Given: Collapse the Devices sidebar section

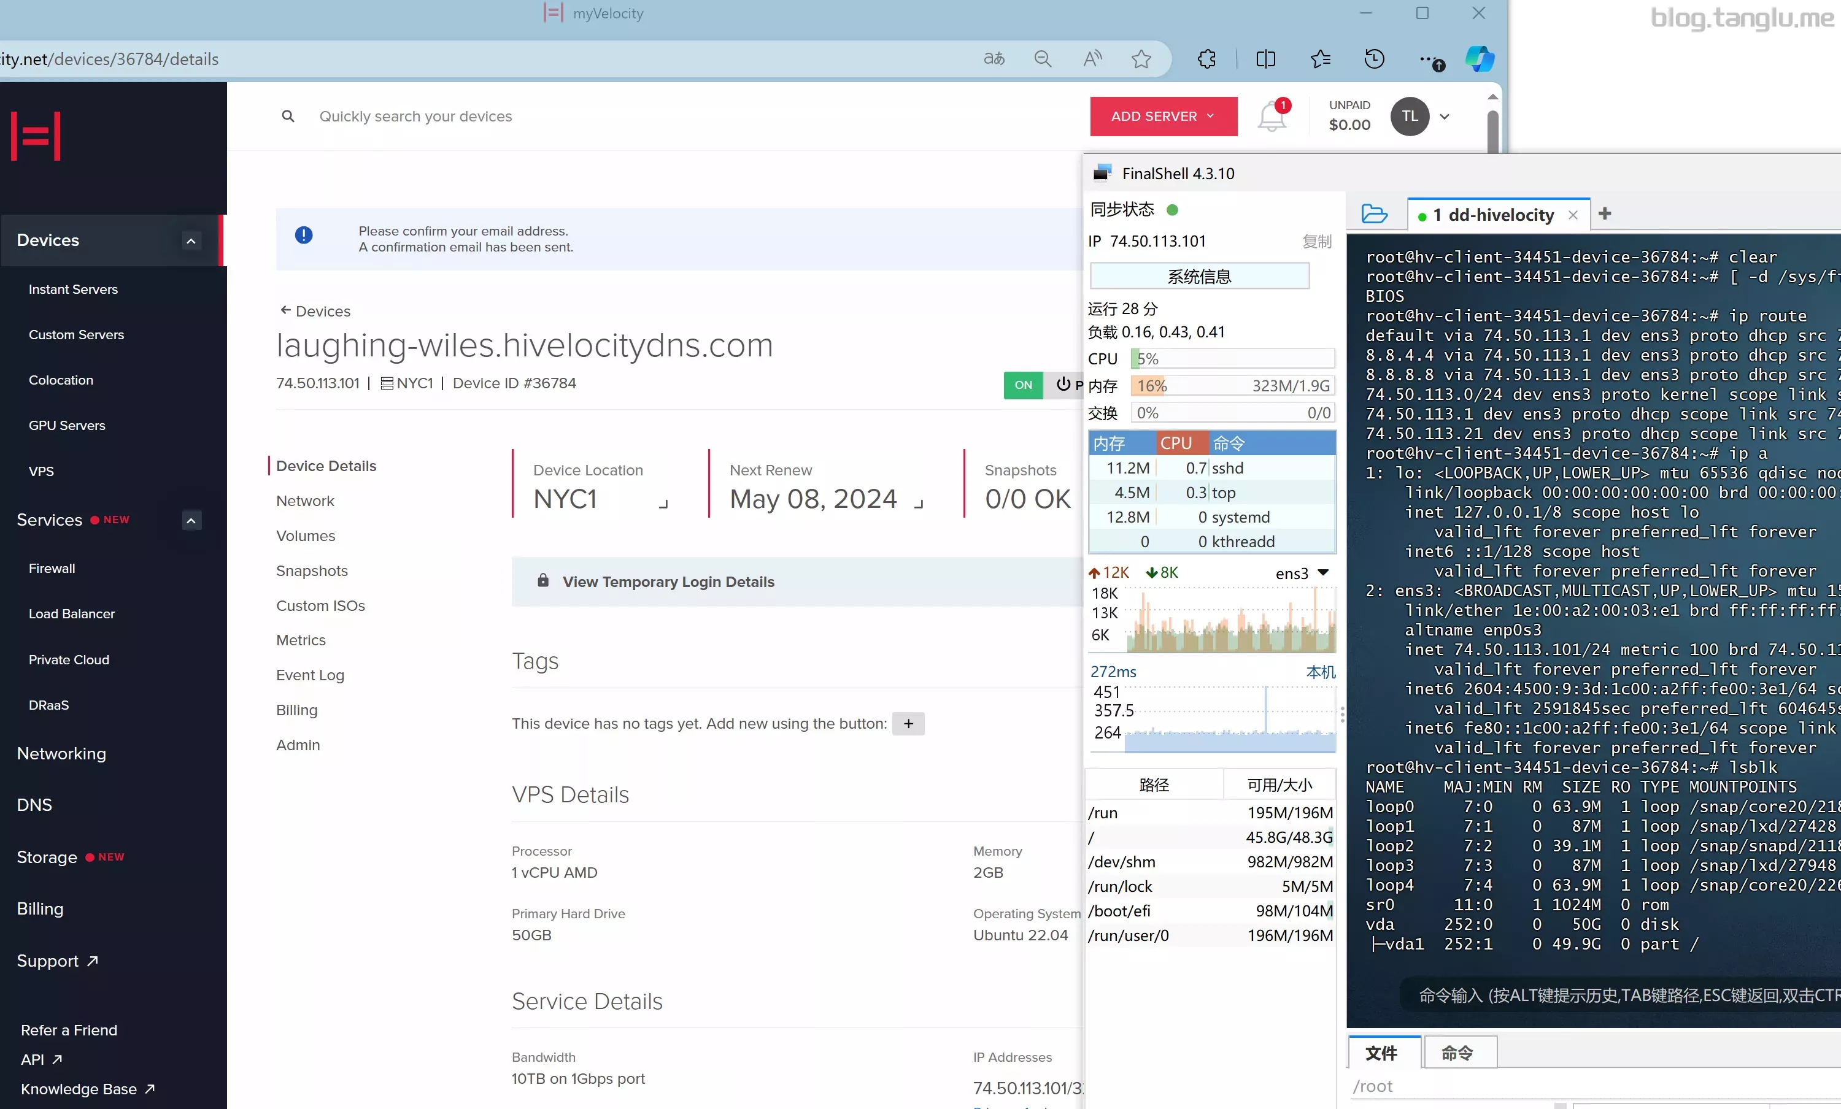Looking at the screenshot, I should click(191, 240).
